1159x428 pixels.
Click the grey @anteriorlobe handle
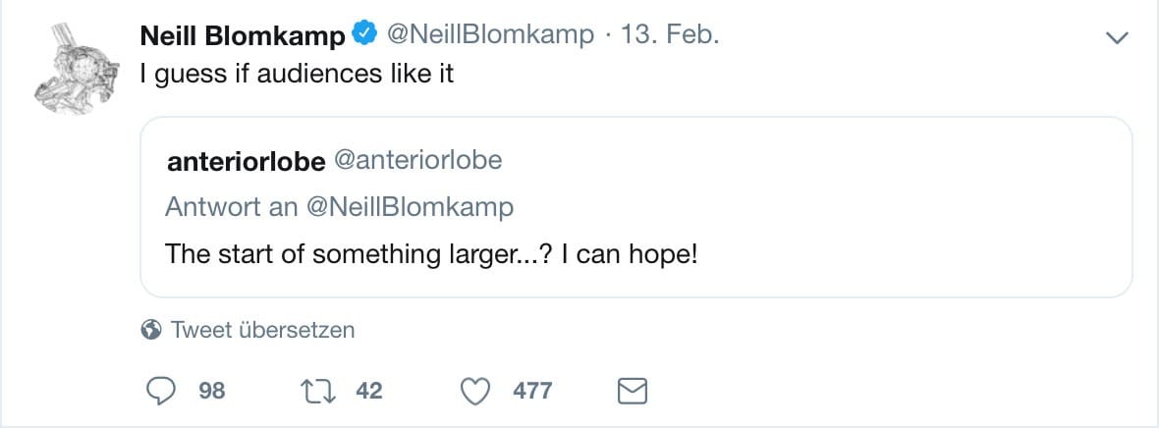pyautogui.click(x=419, y=160)
